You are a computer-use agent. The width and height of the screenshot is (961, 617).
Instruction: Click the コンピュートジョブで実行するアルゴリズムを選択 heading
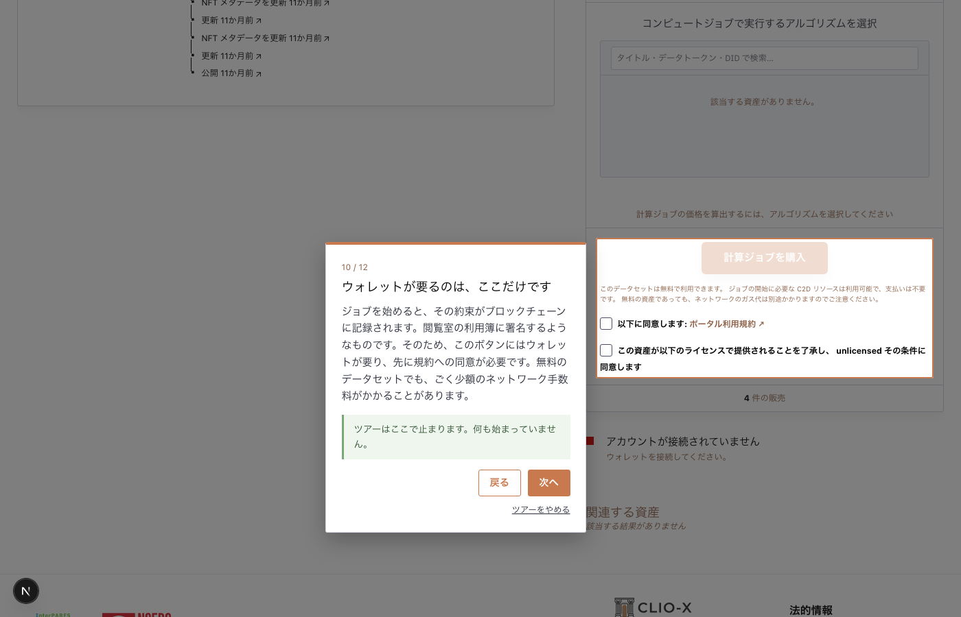pos(759,23)
